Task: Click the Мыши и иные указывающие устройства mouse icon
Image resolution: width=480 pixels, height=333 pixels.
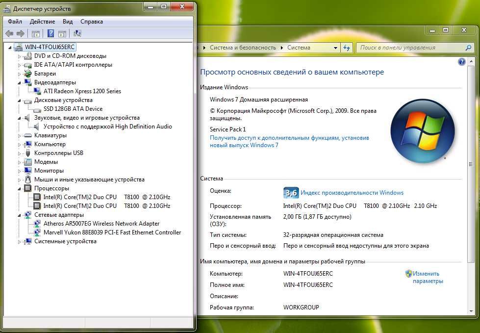Action: point(28,179)
